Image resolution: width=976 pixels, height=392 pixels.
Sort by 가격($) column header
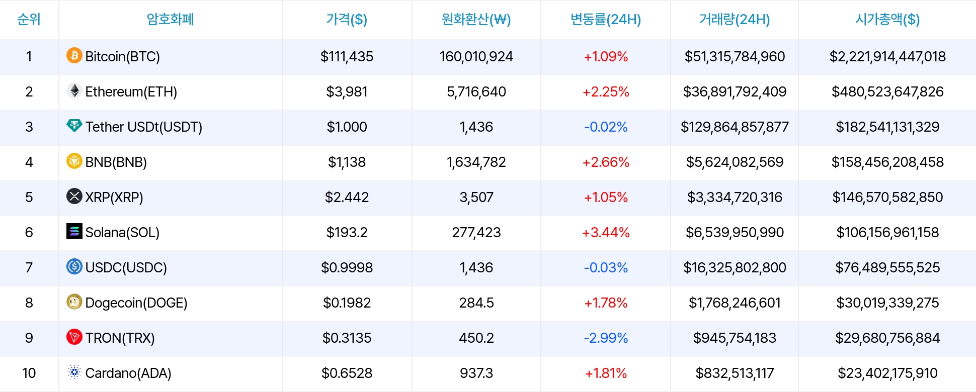point(347,20)
